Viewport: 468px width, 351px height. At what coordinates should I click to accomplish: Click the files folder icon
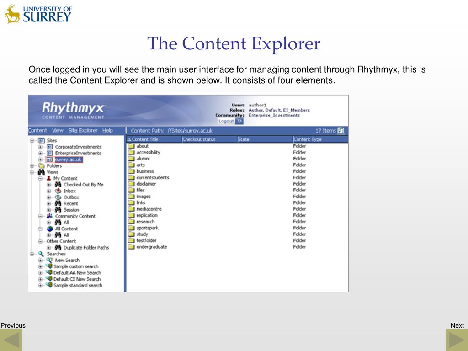[x=131, y=190]
